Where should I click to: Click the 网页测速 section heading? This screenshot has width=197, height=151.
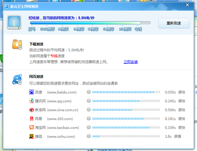[x=36, y=76]
